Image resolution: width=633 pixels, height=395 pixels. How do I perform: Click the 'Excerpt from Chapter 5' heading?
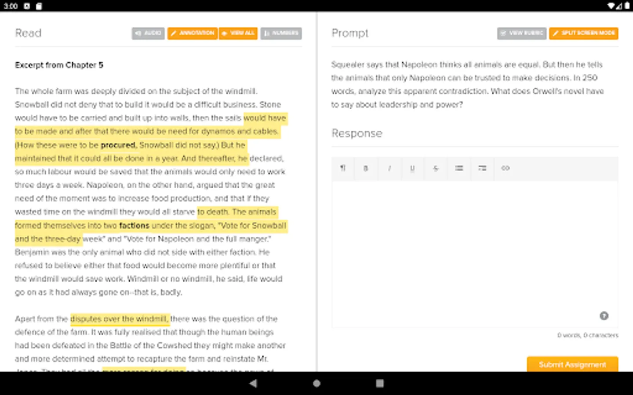click(59, 65)
